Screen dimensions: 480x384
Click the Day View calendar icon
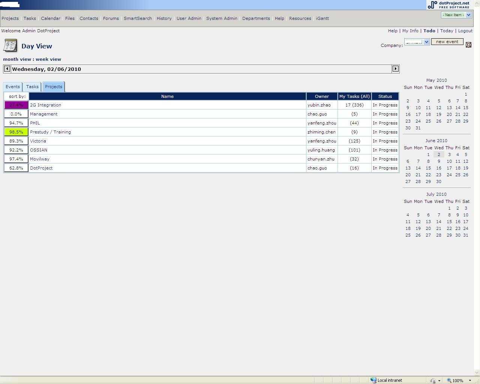10,45
